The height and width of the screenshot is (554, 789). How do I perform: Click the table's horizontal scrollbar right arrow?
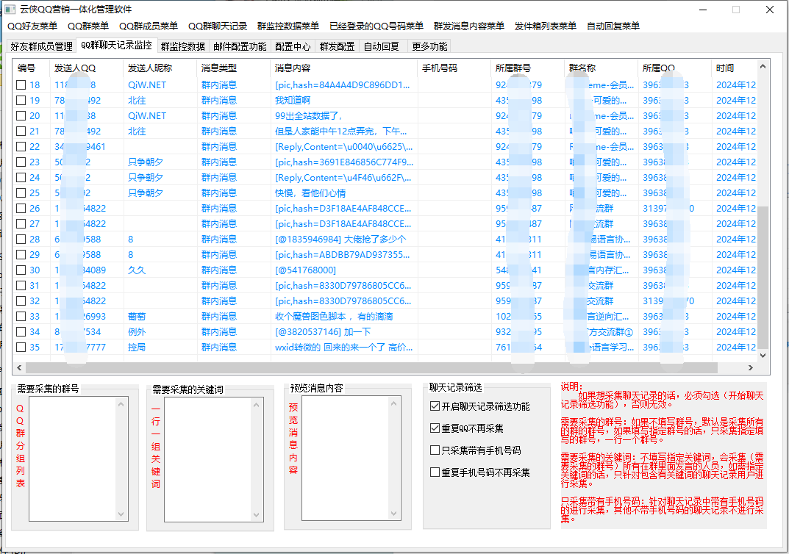(751, 368)
